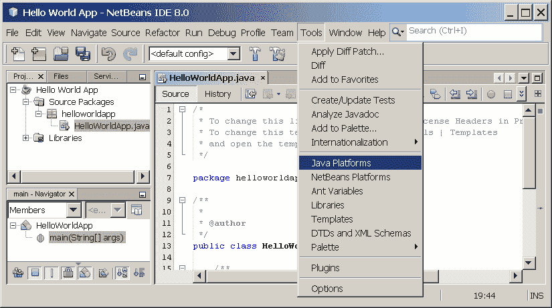This screenshot has width=552, height=308.
Task: Open the Navigator Javadoc window icon
Action: click(136, 210)
